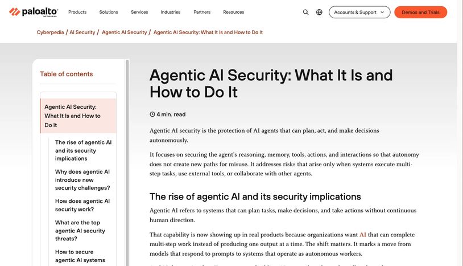Jump to 'How to secure agentic AI systems'
Viewport: 463px width, 266px height.
pyautogui.click(x=80, y=256)
